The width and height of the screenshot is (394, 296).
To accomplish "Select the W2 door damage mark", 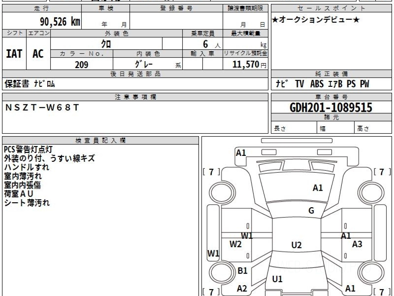I will pos(236,244).
